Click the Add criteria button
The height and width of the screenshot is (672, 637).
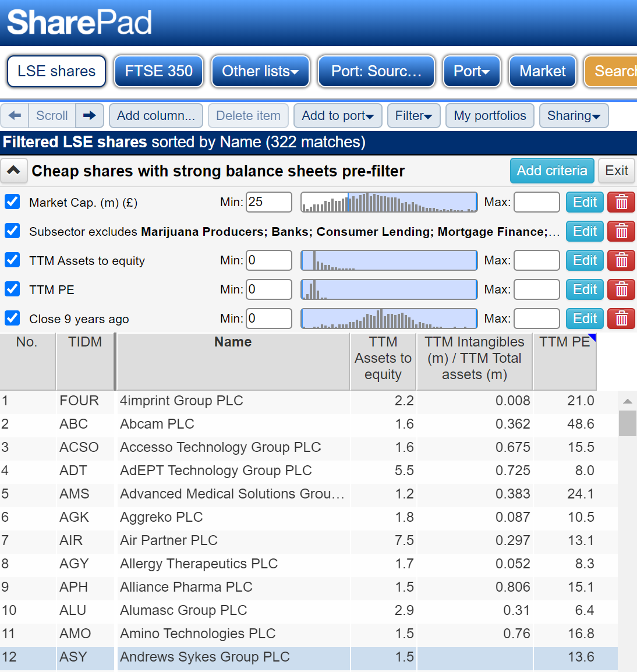(552, 171)
